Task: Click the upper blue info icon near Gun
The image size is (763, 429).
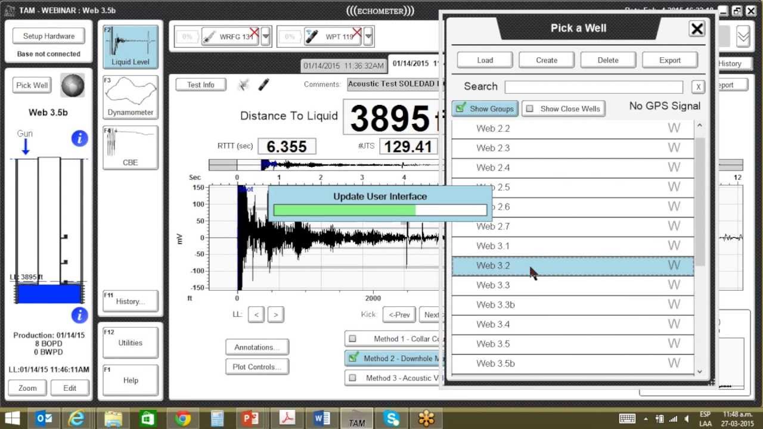Action: (x=79, y=139)
